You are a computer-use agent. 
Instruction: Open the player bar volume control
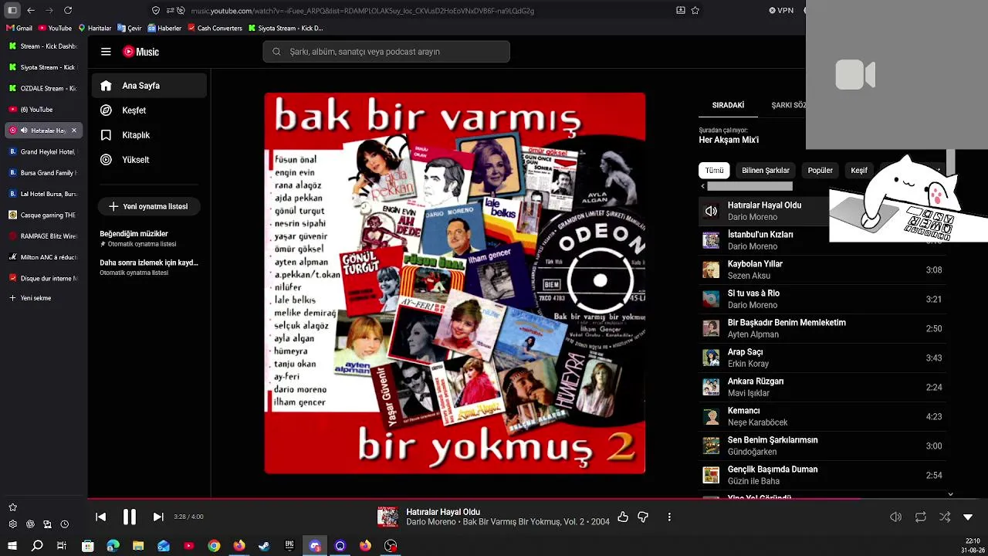tap(895, 517)
